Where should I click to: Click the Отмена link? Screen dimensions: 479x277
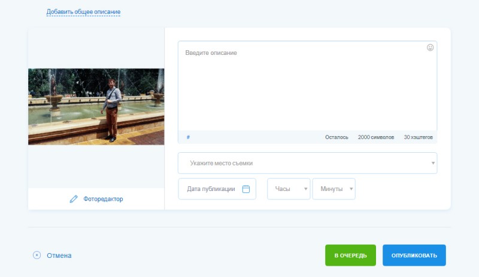[x=59, y=256]
